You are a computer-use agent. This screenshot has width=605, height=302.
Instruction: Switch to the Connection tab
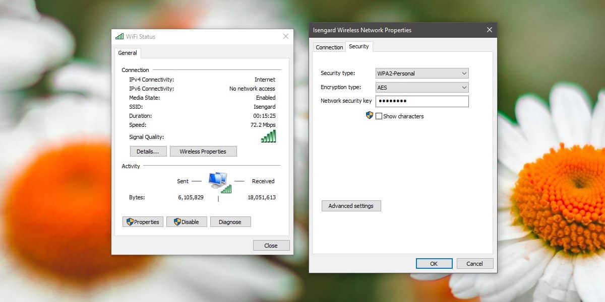coord(329,47)
